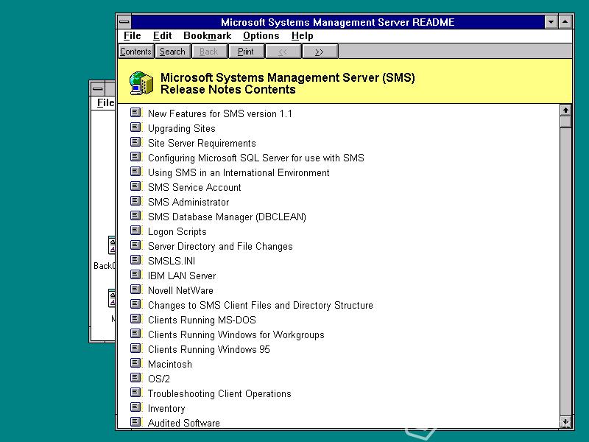Open the control menu of the background window
This screenshot has width=589, height=442.
click(98, 89)
